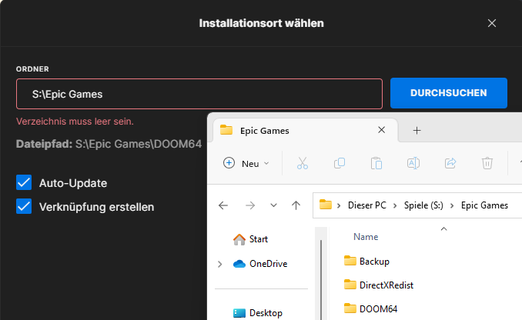Go back with Explorer's left arrow
This screenshot has width=522, height=320.
(x=223, y=205)
